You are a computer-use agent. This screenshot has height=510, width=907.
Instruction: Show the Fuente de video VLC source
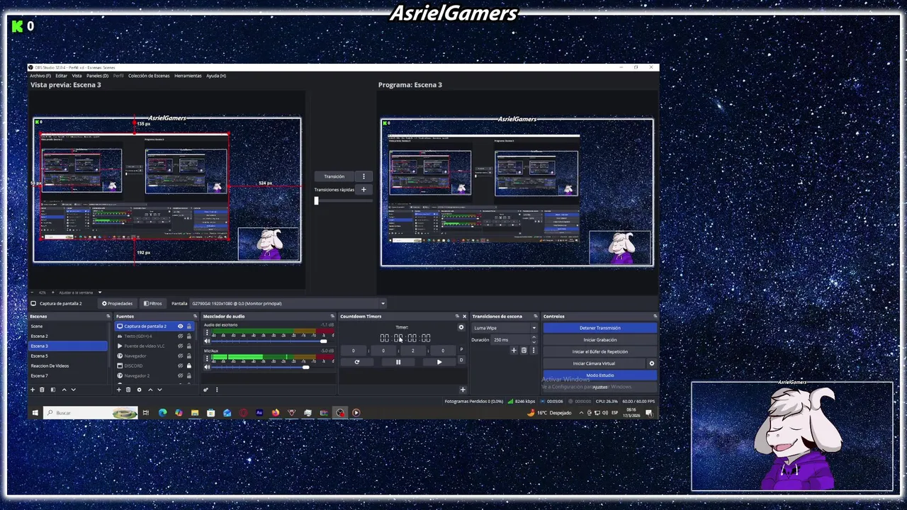pyautogui.click(x=180, y=346)
